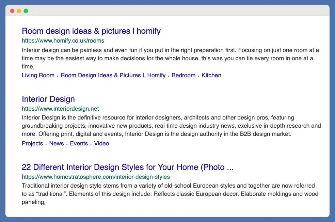The height and width of the screenshot is (222, 335).
Task: Open the Interior Design result title
Action: [48, 99]
